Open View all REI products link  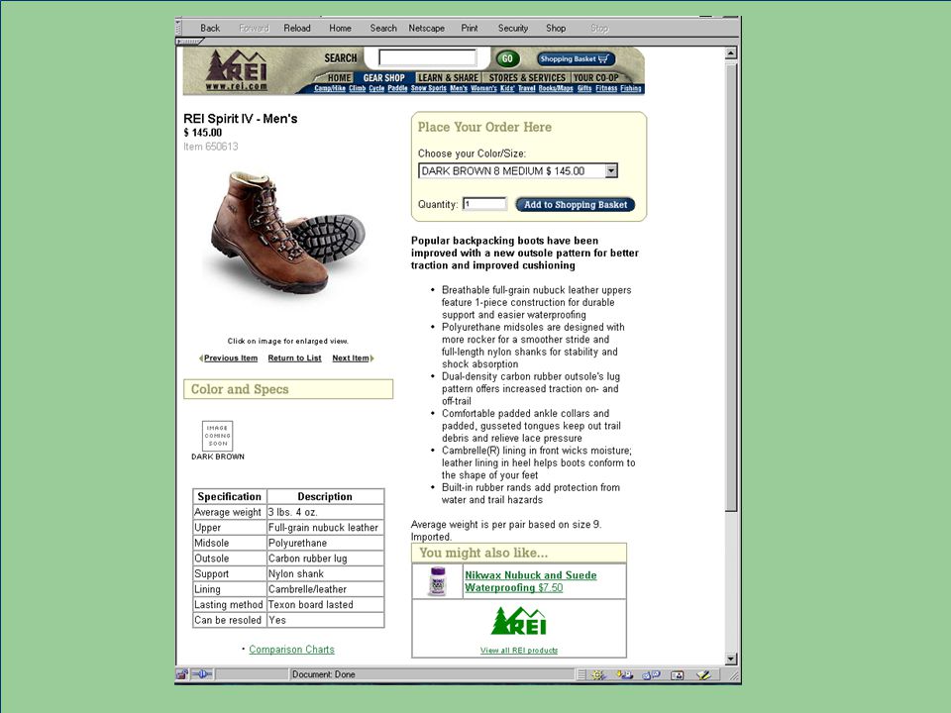(x=519, y=650)
